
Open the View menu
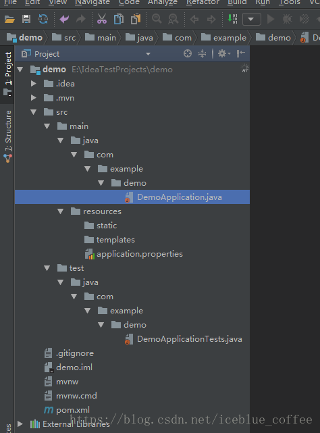point(57,3)
